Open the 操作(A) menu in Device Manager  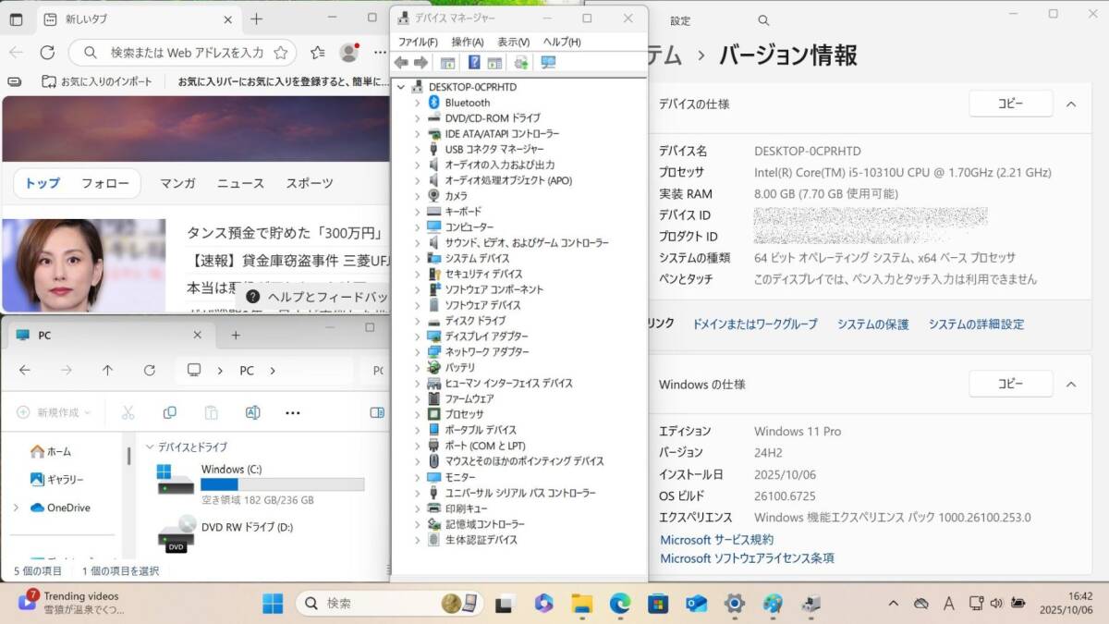(x=467, y=42)
